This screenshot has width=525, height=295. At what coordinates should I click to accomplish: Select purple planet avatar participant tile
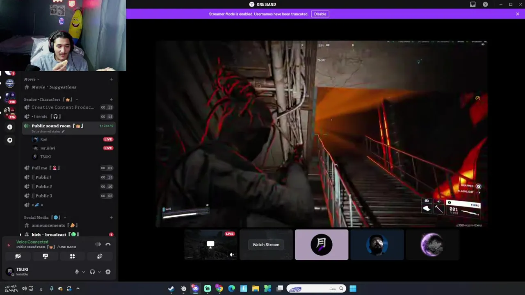click(432, 245)
